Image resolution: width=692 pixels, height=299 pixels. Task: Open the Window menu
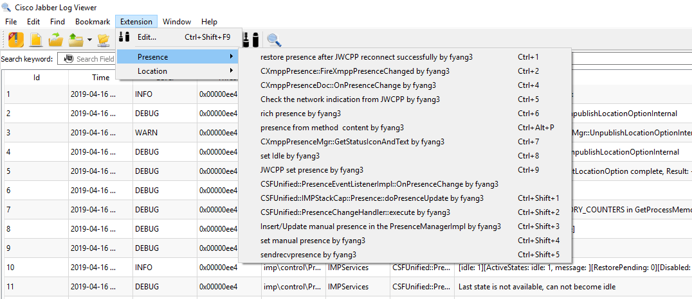pos(176,22)
